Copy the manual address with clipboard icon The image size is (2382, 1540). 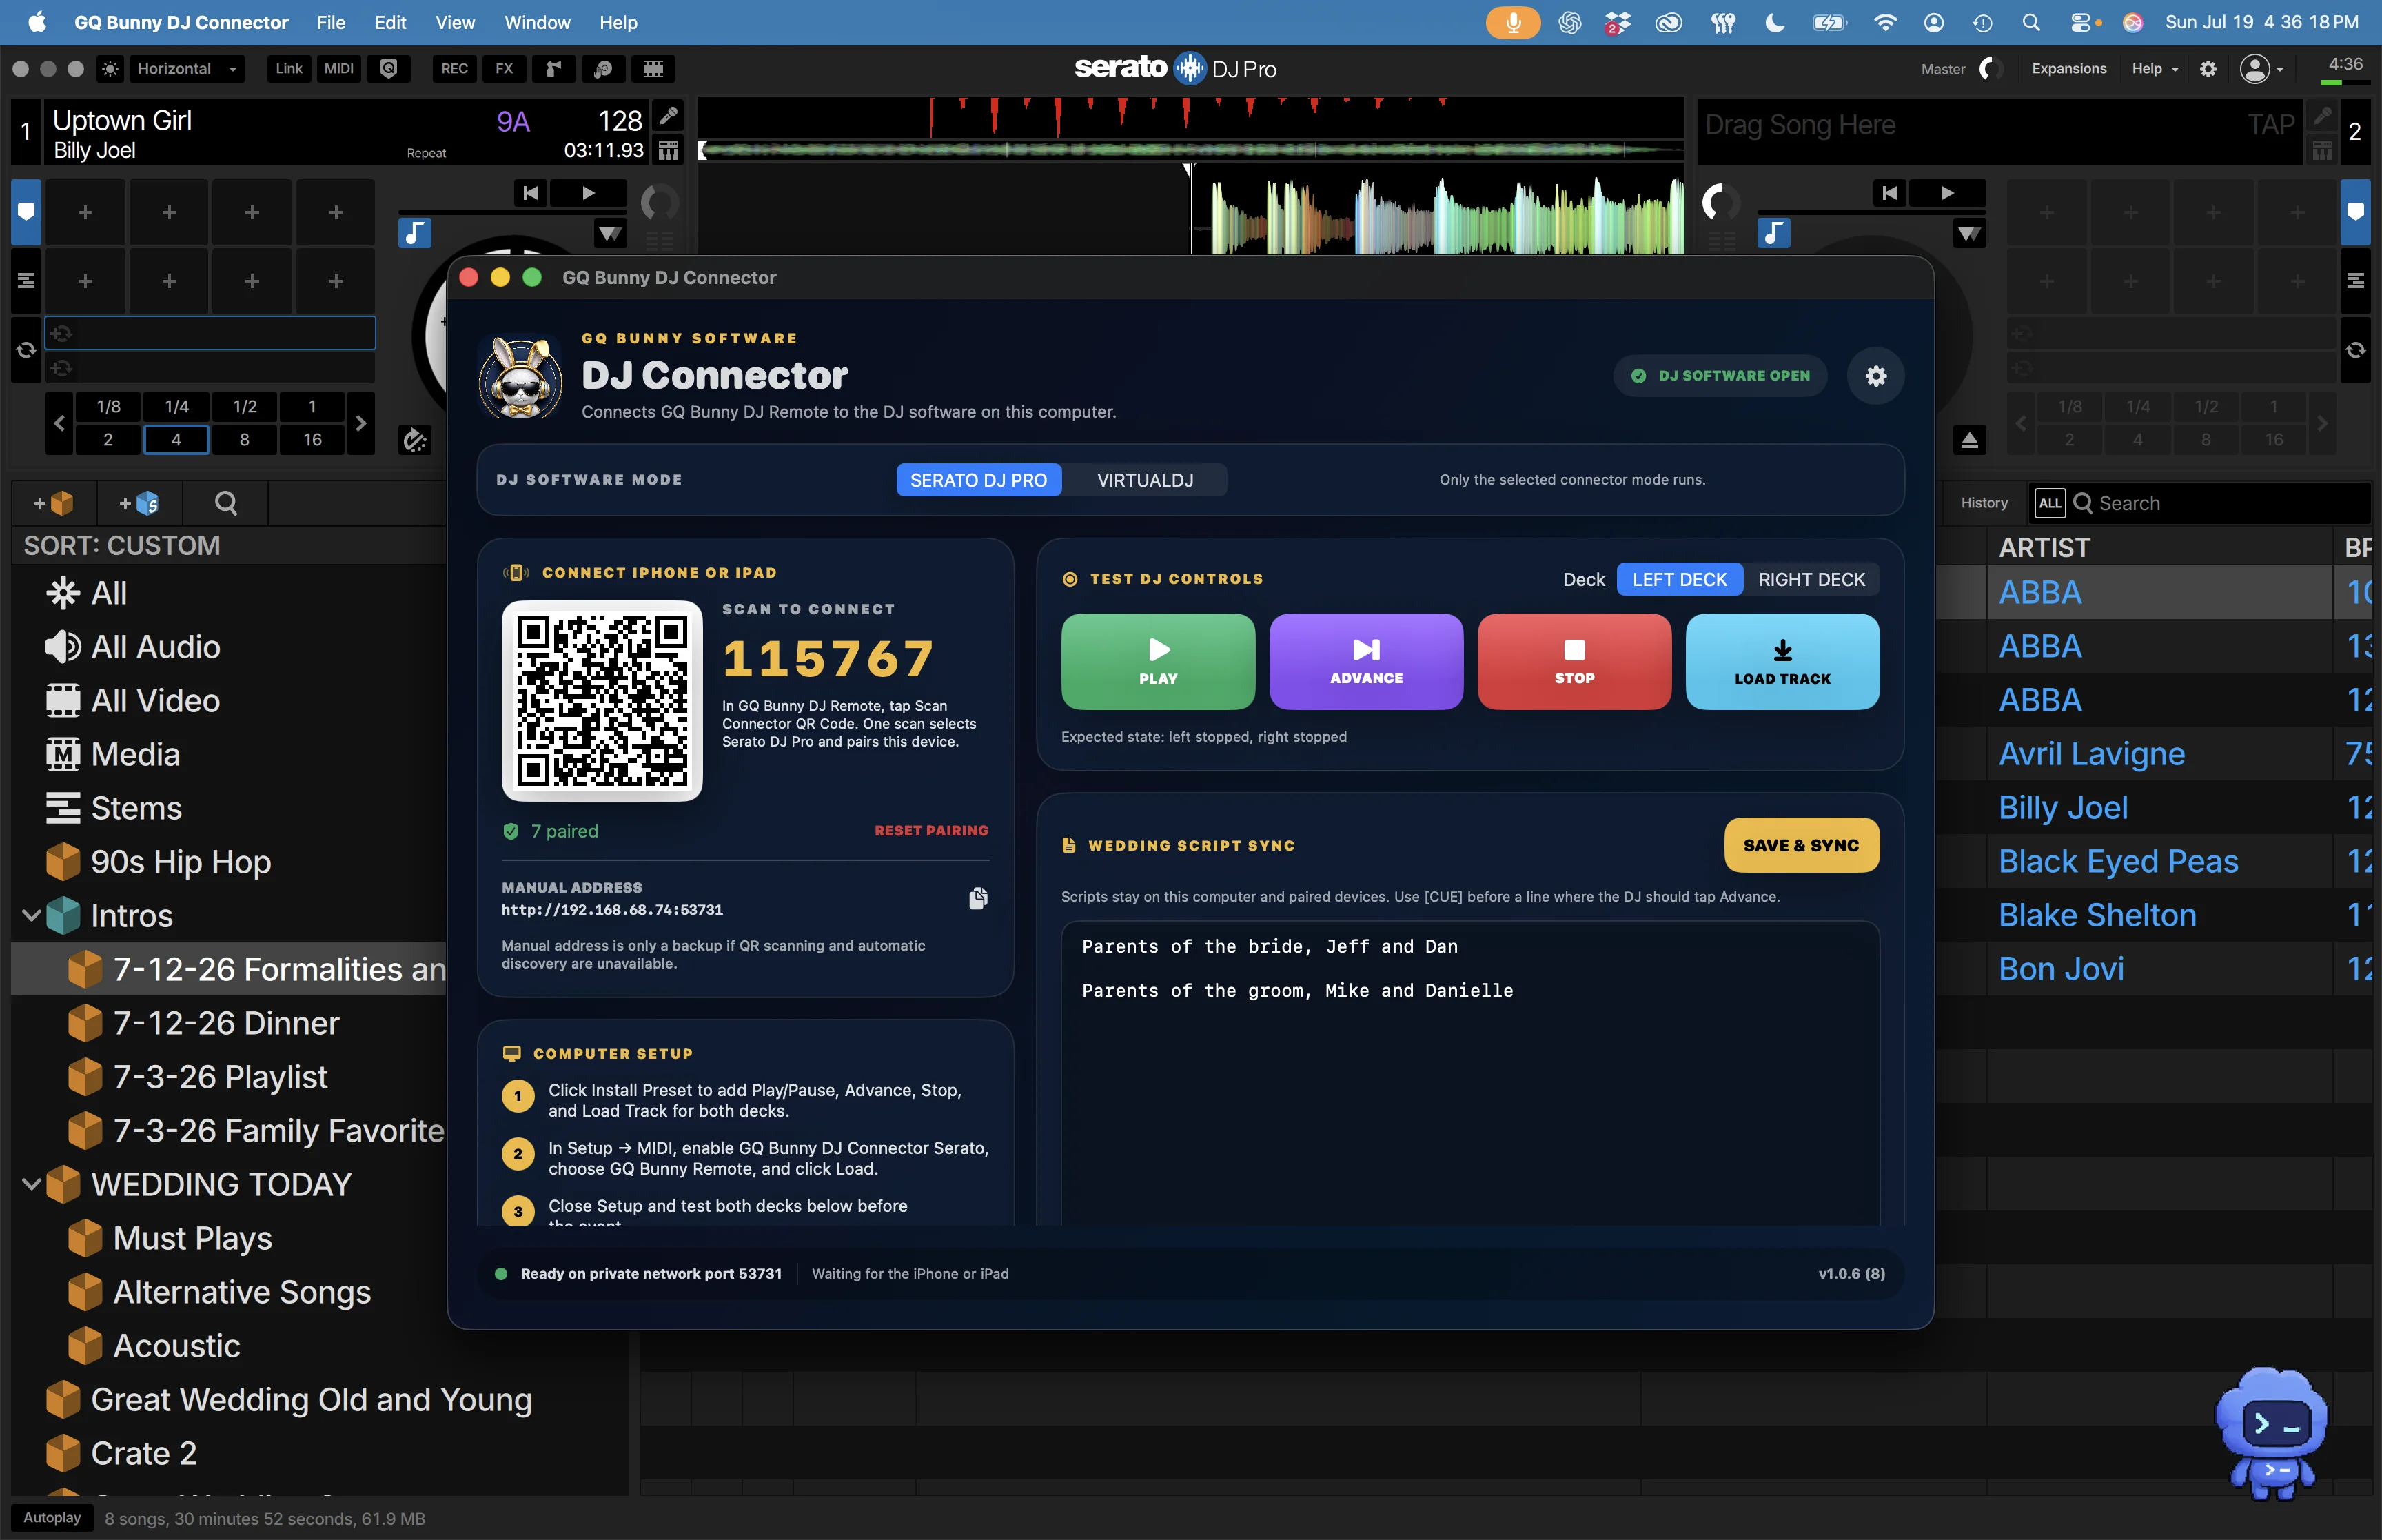click(x=977, y=898)
